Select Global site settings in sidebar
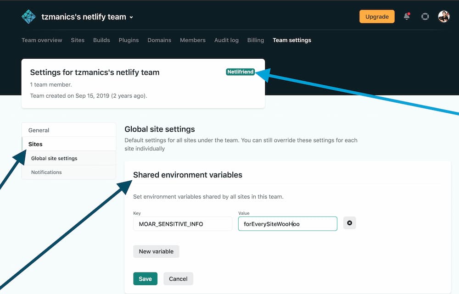This screenshot has height=294, width=459. [x=54, y=158]
